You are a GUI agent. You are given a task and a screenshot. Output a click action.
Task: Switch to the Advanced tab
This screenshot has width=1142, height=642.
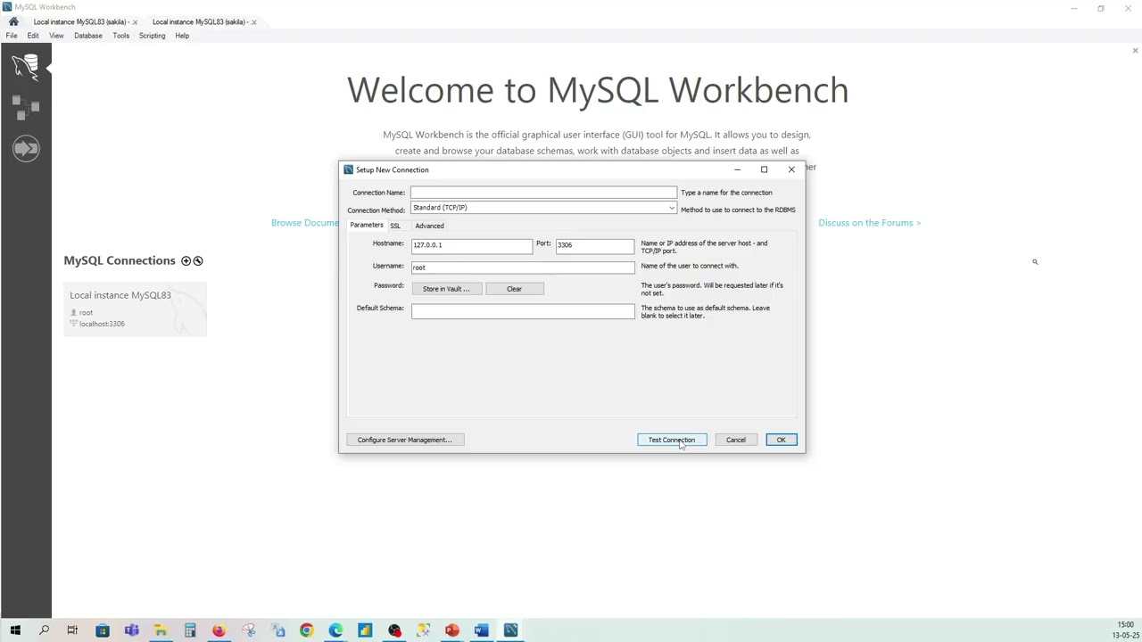pyautogui.click(x=429, y=226)
